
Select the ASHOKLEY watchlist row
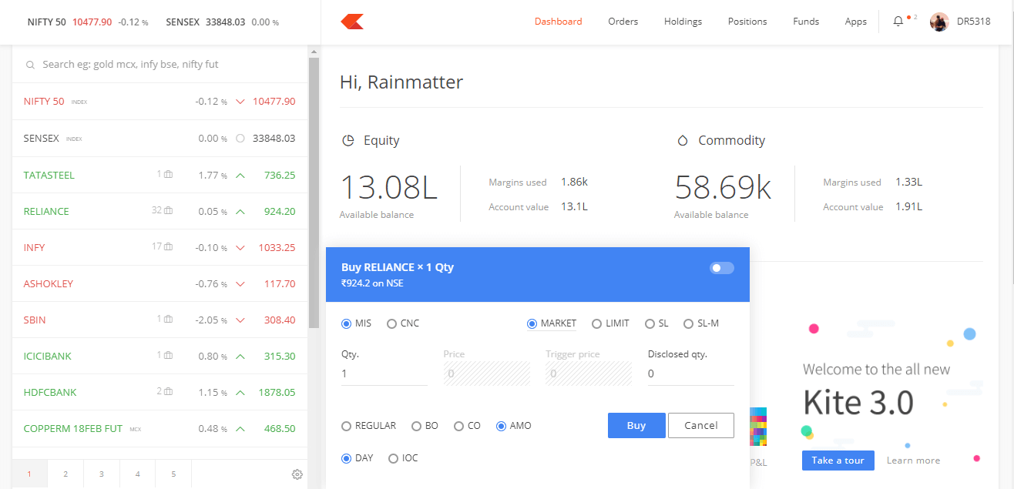click(x=159, y=283)
